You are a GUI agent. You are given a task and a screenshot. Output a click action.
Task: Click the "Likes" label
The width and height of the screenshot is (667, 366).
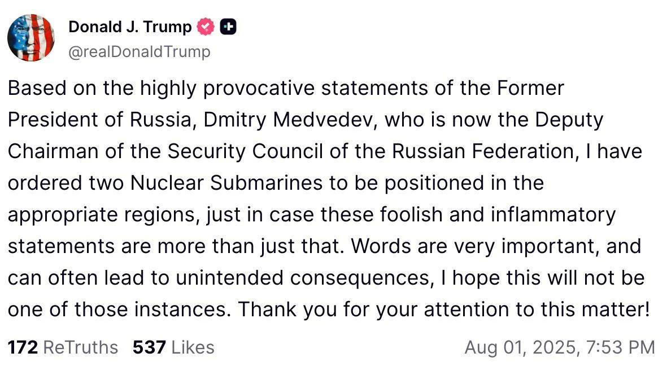[x=193, y=347]
